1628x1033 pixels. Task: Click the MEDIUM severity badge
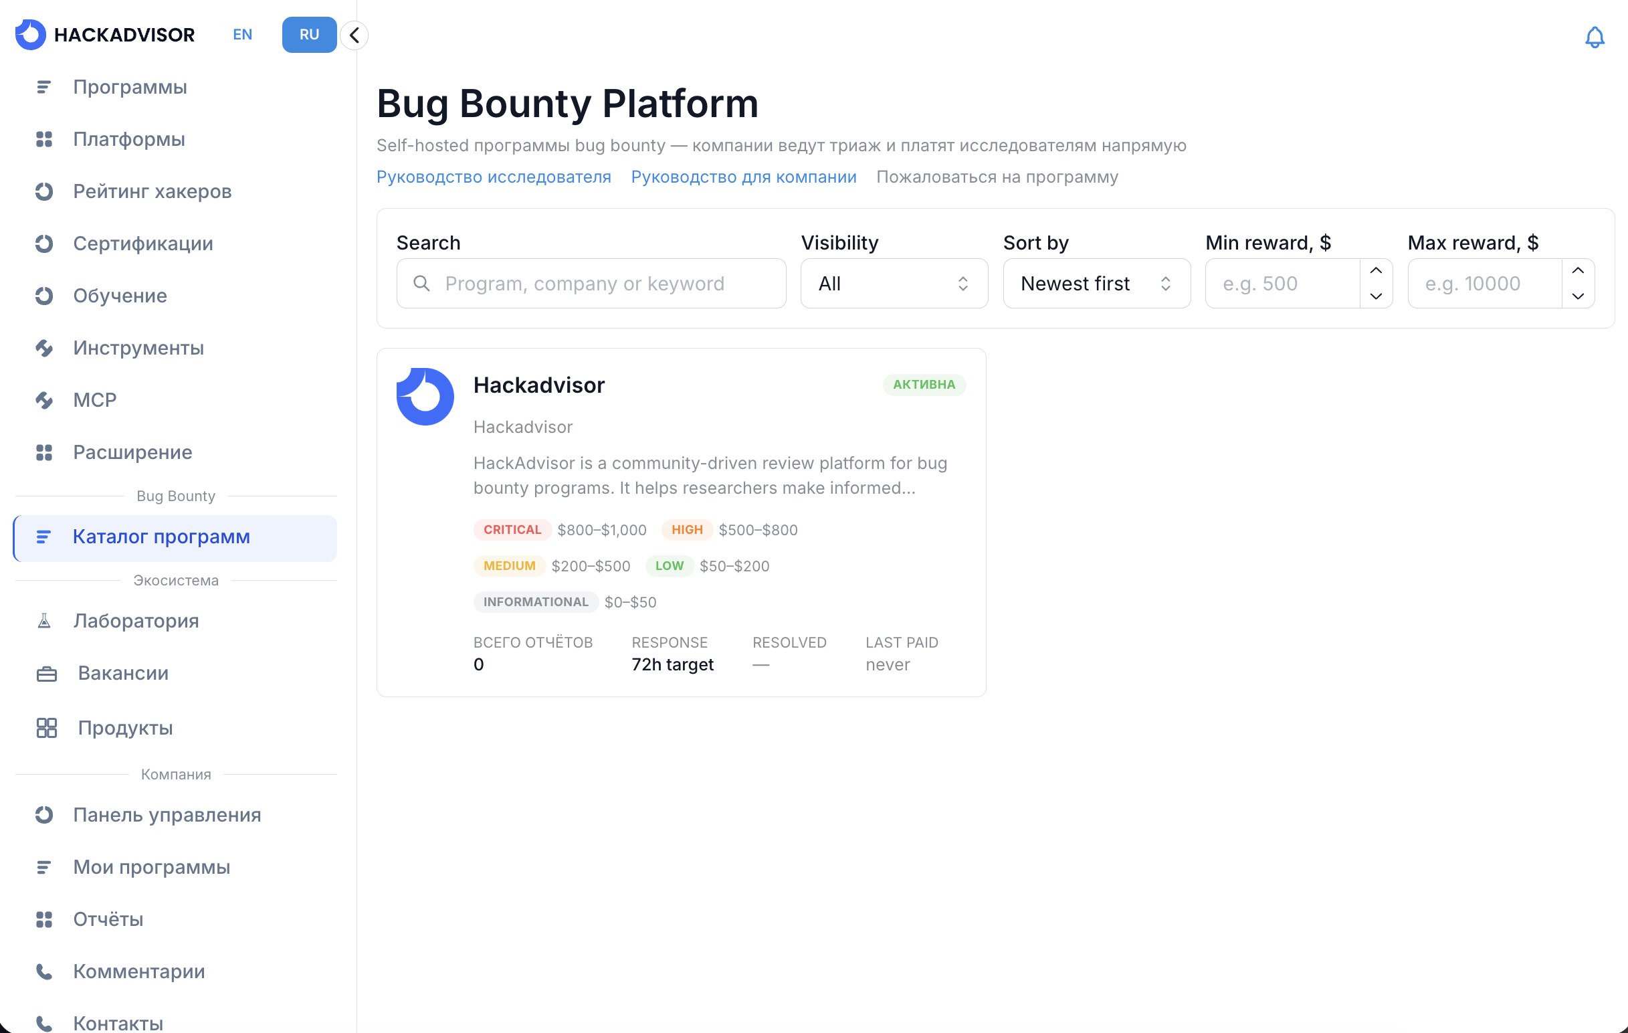click(509, 566)
